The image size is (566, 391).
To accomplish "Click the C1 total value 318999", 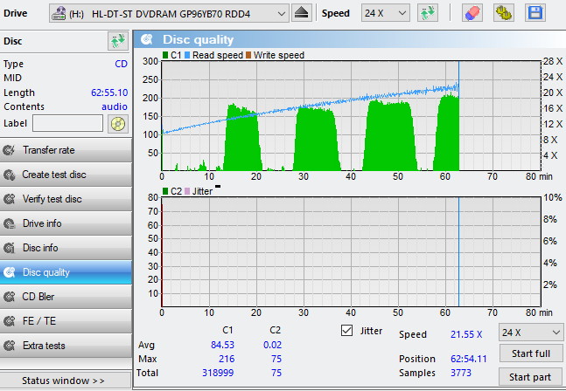I will [x=218, y=373].
